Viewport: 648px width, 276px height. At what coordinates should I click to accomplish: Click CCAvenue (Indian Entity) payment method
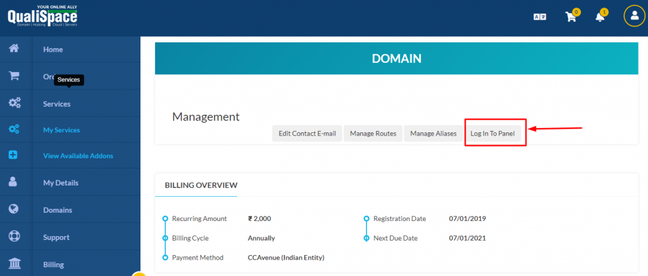(286, 258)
